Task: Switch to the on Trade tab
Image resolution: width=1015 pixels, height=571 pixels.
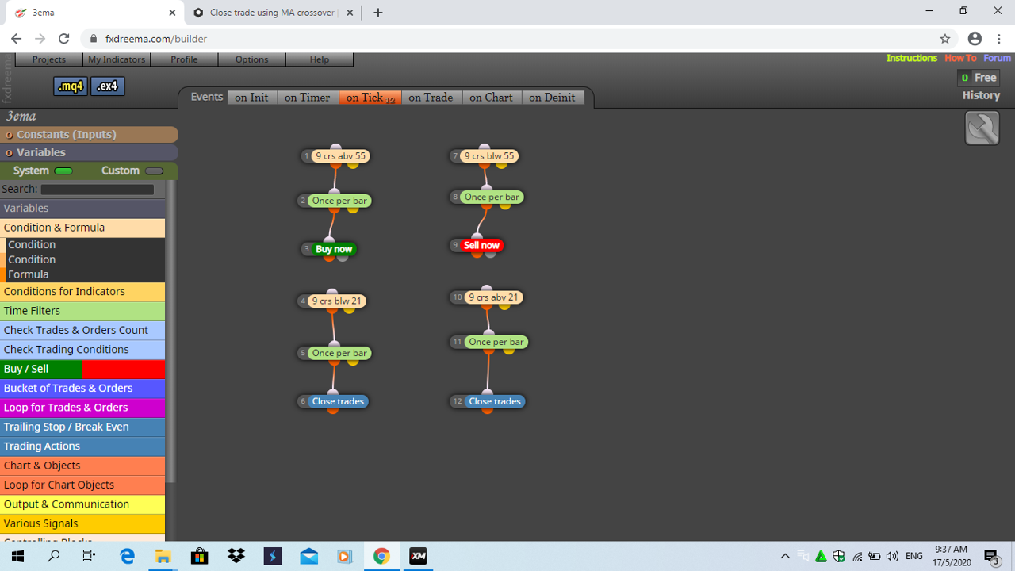Action: click(x=431, y=98)
